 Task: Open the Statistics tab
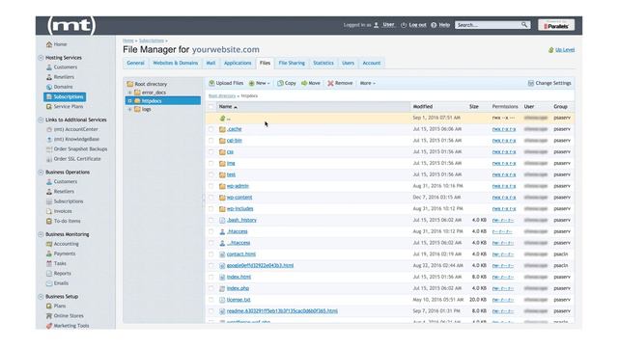click(x=323, y=63)
